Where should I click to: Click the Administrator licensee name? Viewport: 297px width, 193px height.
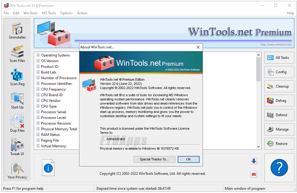point(116,139)
